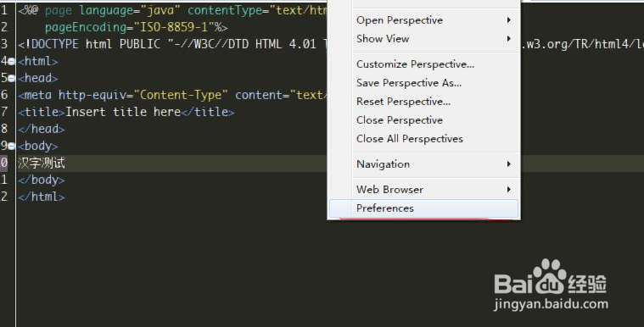Place cursor in 汉字测试 text line

[x=42, y=163]
